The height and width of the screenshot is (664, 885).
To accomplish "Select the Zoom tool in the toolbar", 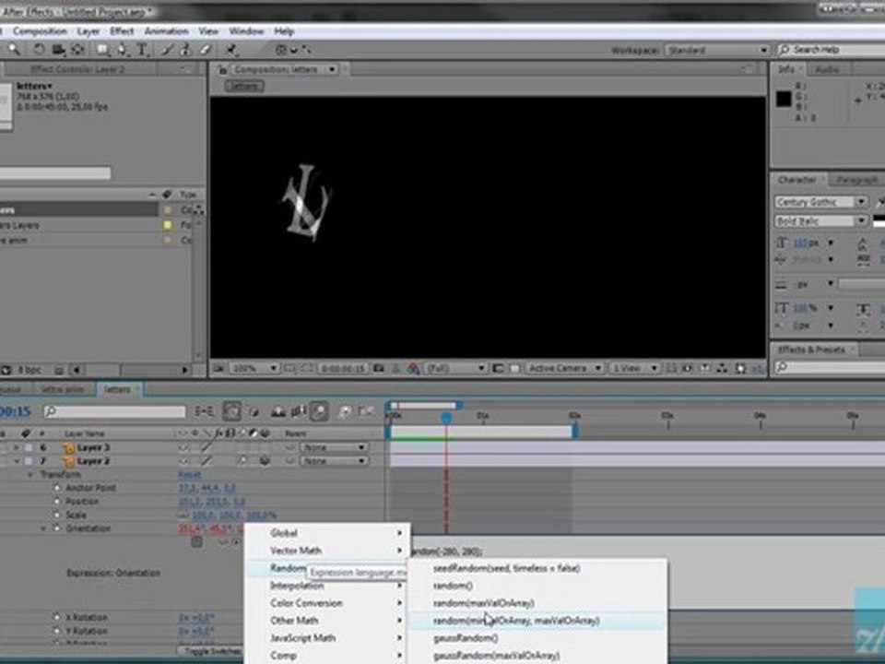I will [x=14, y=50].
